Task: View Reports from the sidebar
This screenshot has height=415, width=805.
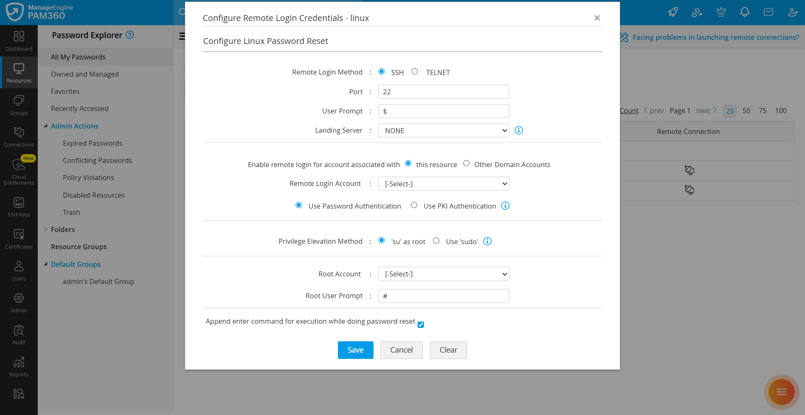Action: pos(19,365)
